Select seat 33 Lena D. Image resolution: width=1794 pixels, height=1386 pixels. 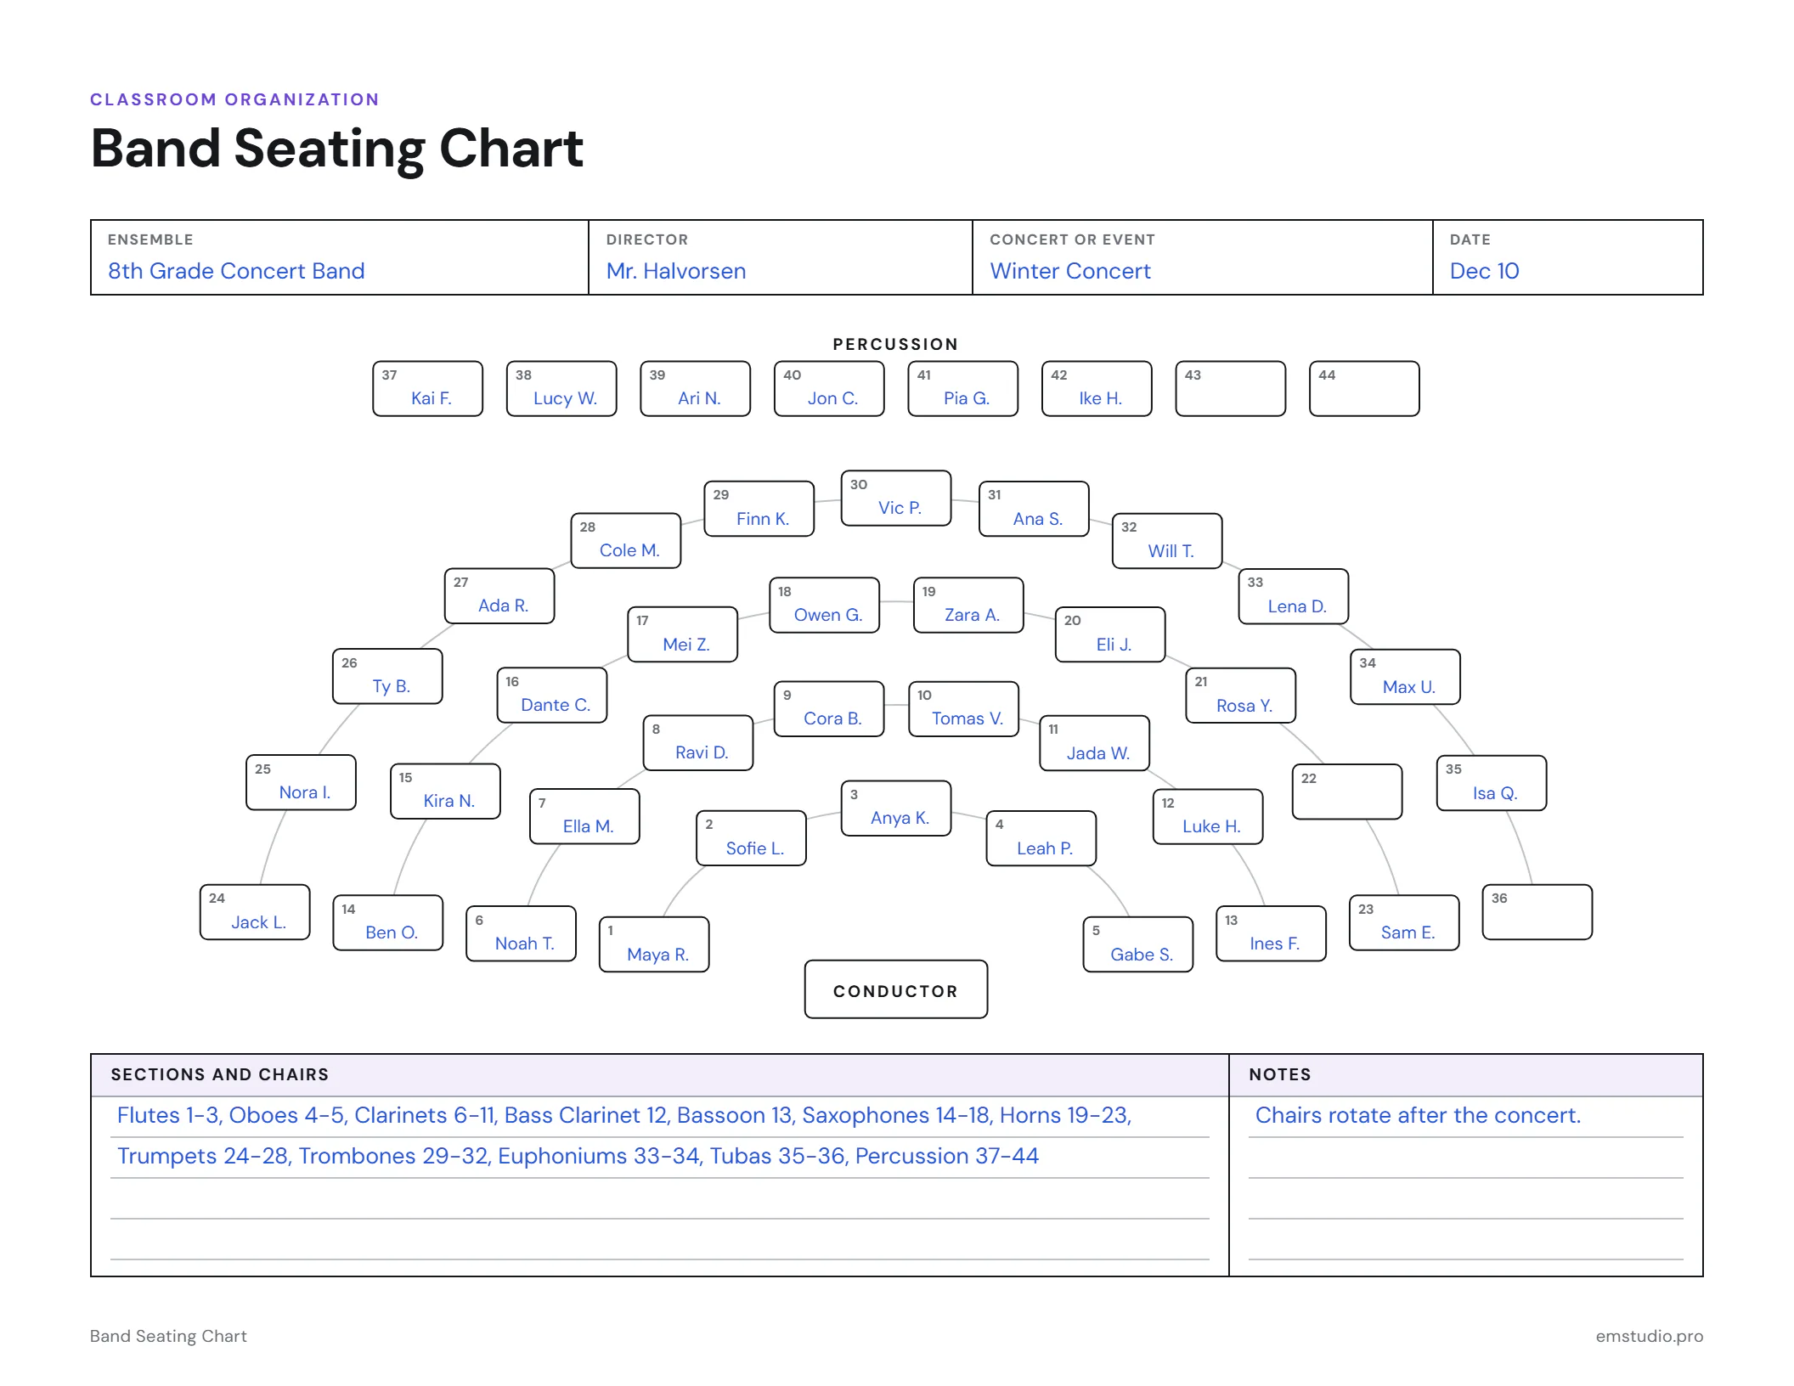point(1294,596)
